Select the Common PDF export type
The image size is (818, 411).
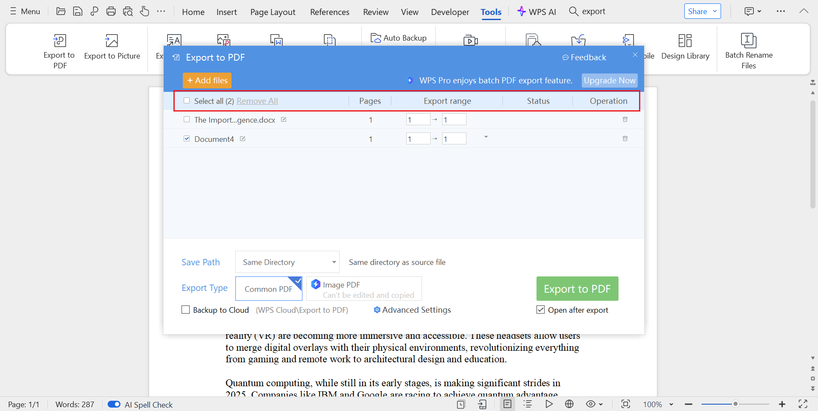(x=269, y=289)
